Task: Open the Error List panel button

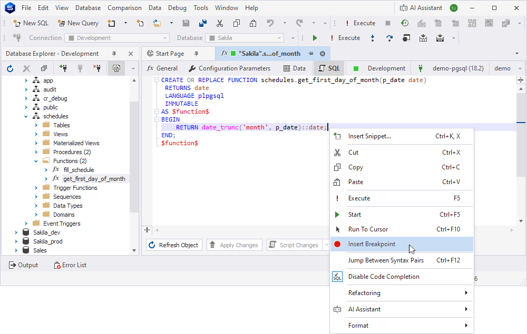Action: pyautogui.click(x=70, y=265)
